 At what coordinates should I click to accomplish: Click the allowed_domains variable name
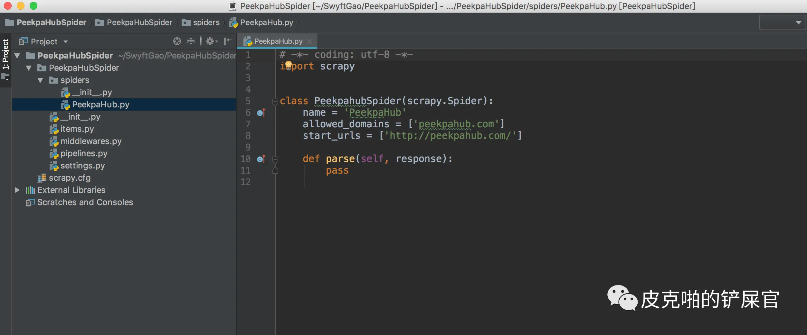(346, 124)
